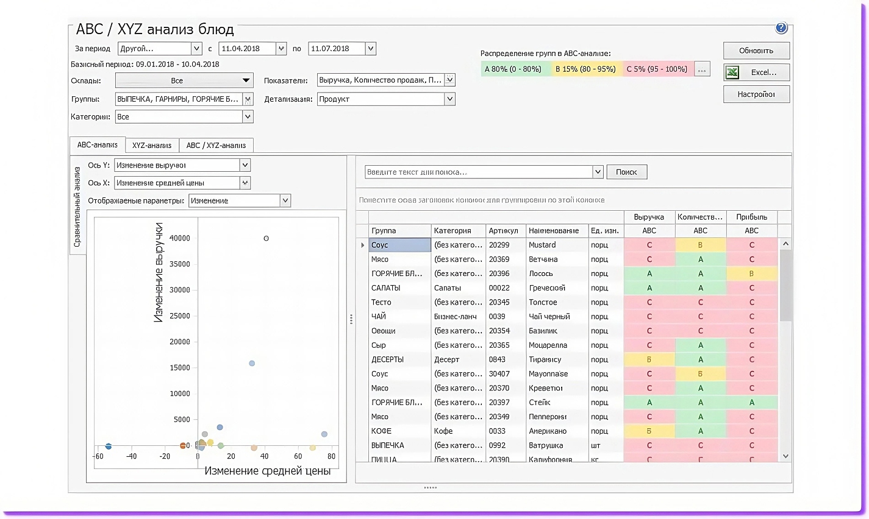Open ABC group distribution settings ellipsis button
Screen dimensions: 869x519
tap(702, 69)
